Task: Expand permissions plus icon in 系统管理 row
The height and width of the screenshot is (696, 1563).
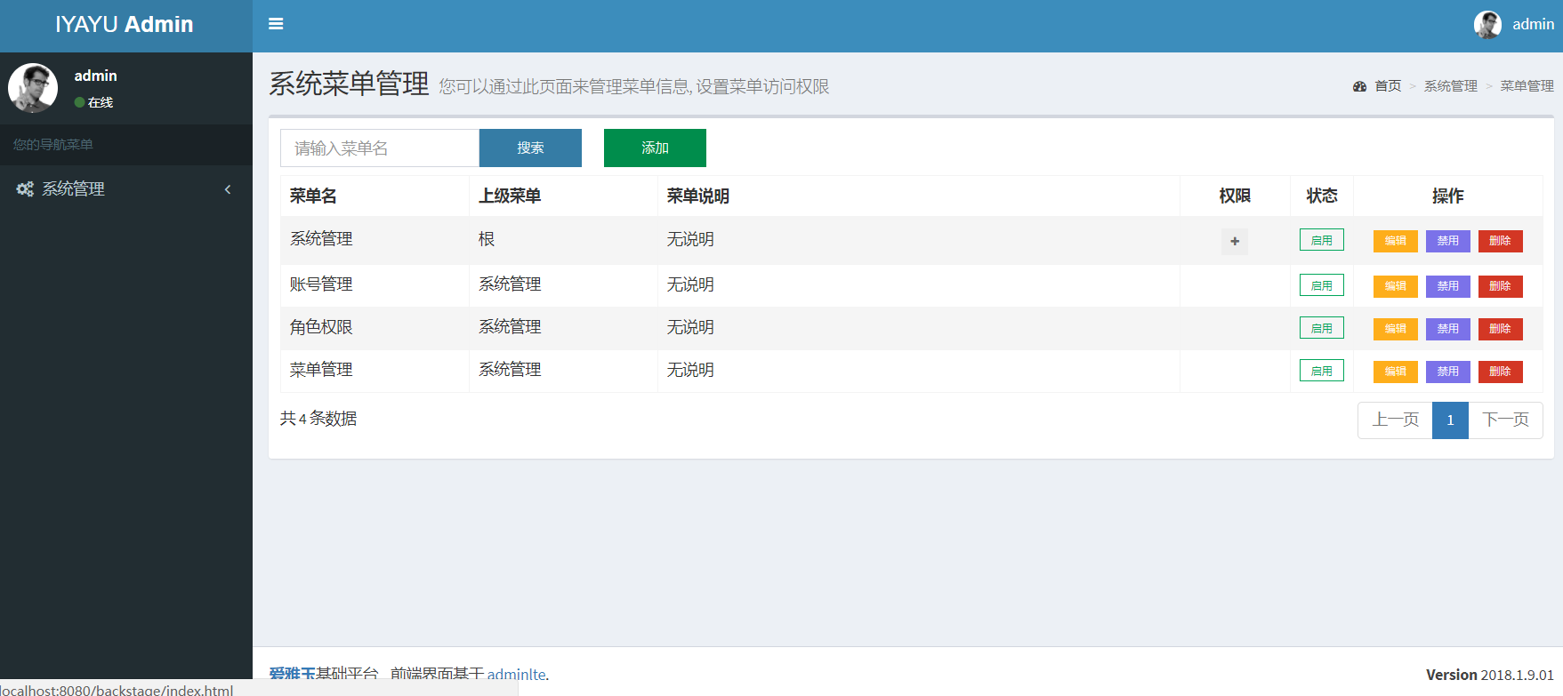Action: click(x=1235, y=241)
